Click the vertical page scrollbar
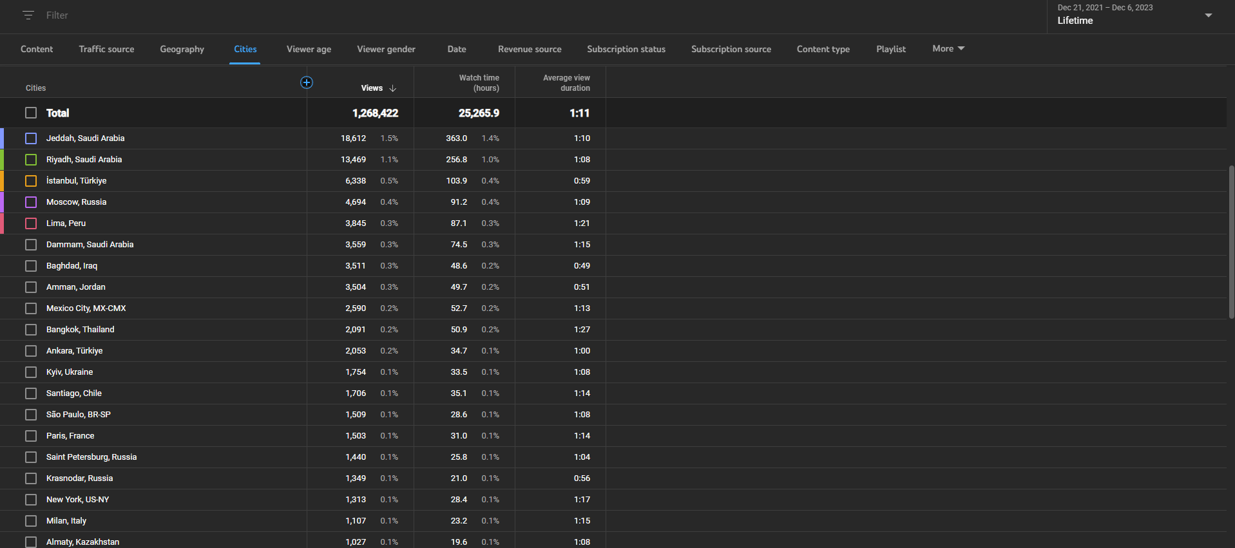1235x548 pixels. click(1231, 241)
